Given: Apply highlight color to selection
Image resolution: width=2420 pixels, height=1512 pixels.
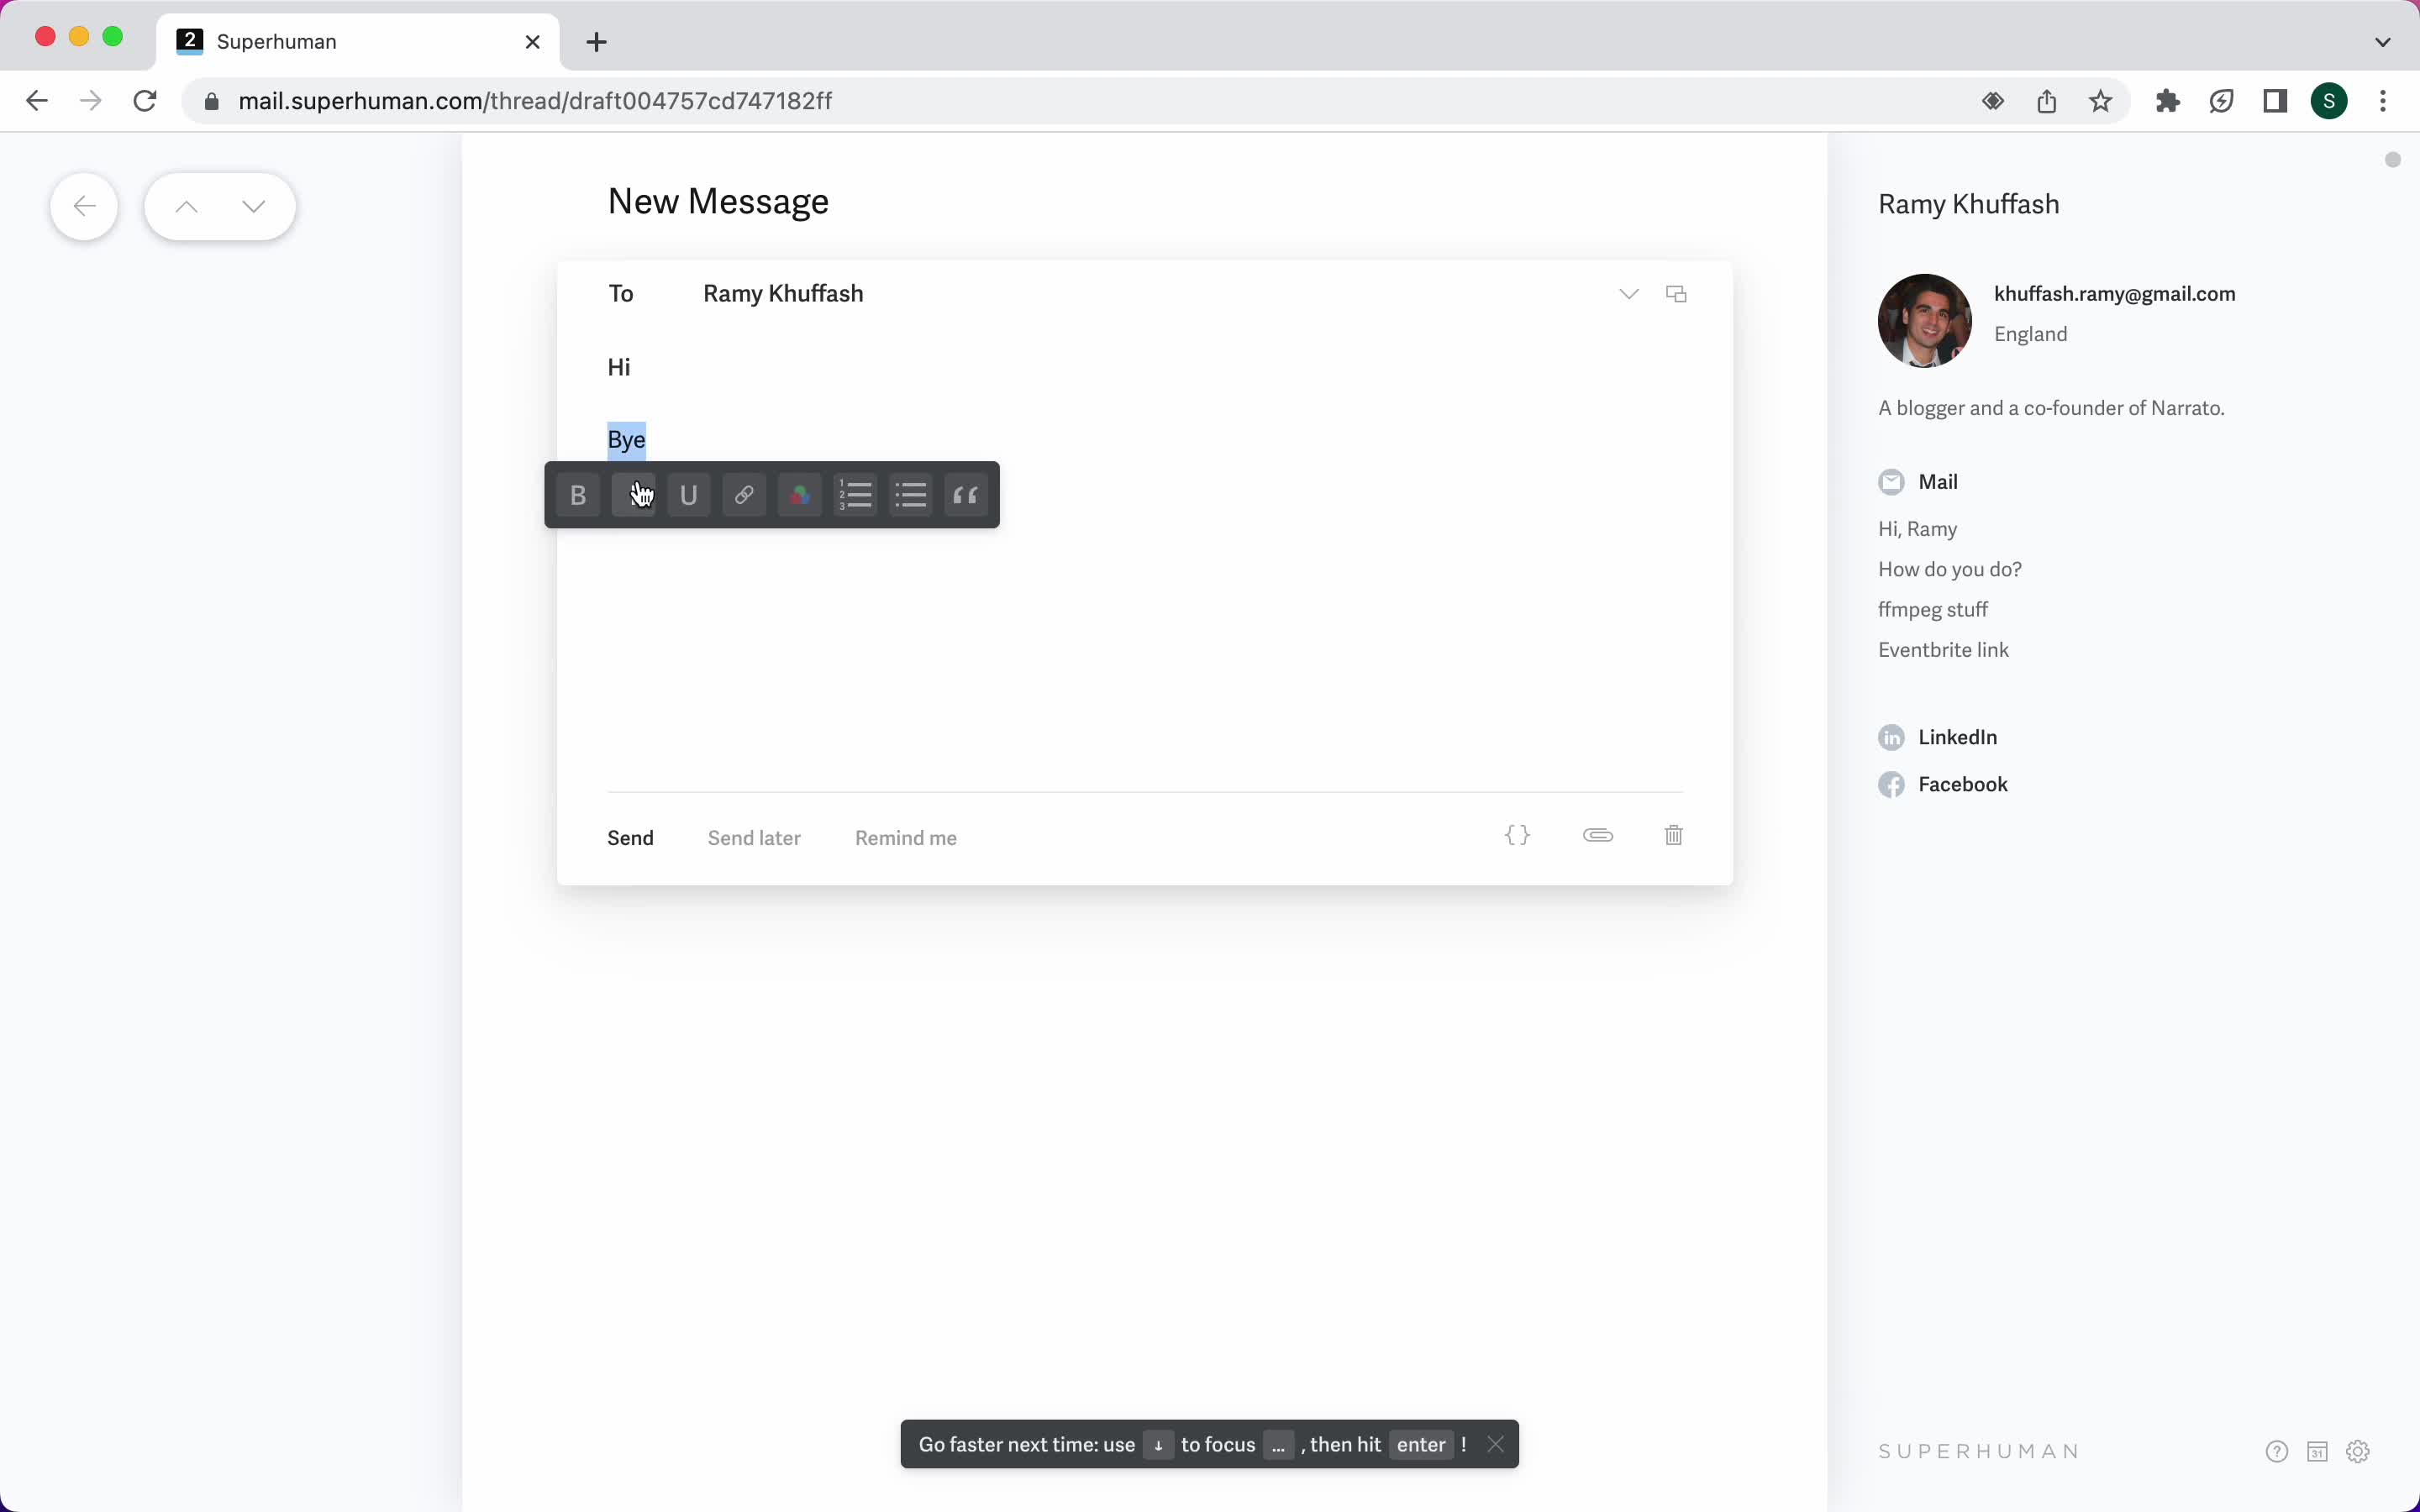Looking at the screenshot, I should [800, 495].
